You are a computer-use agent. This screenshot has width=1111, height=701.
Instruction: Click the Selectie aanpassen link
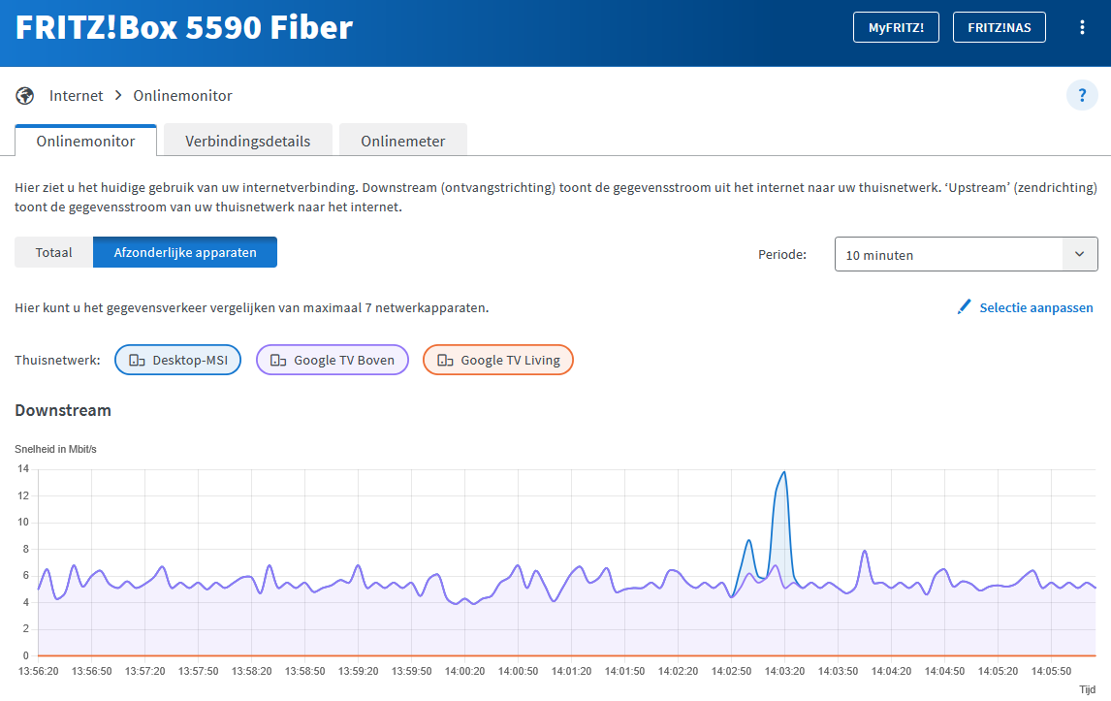[1035, 307]
